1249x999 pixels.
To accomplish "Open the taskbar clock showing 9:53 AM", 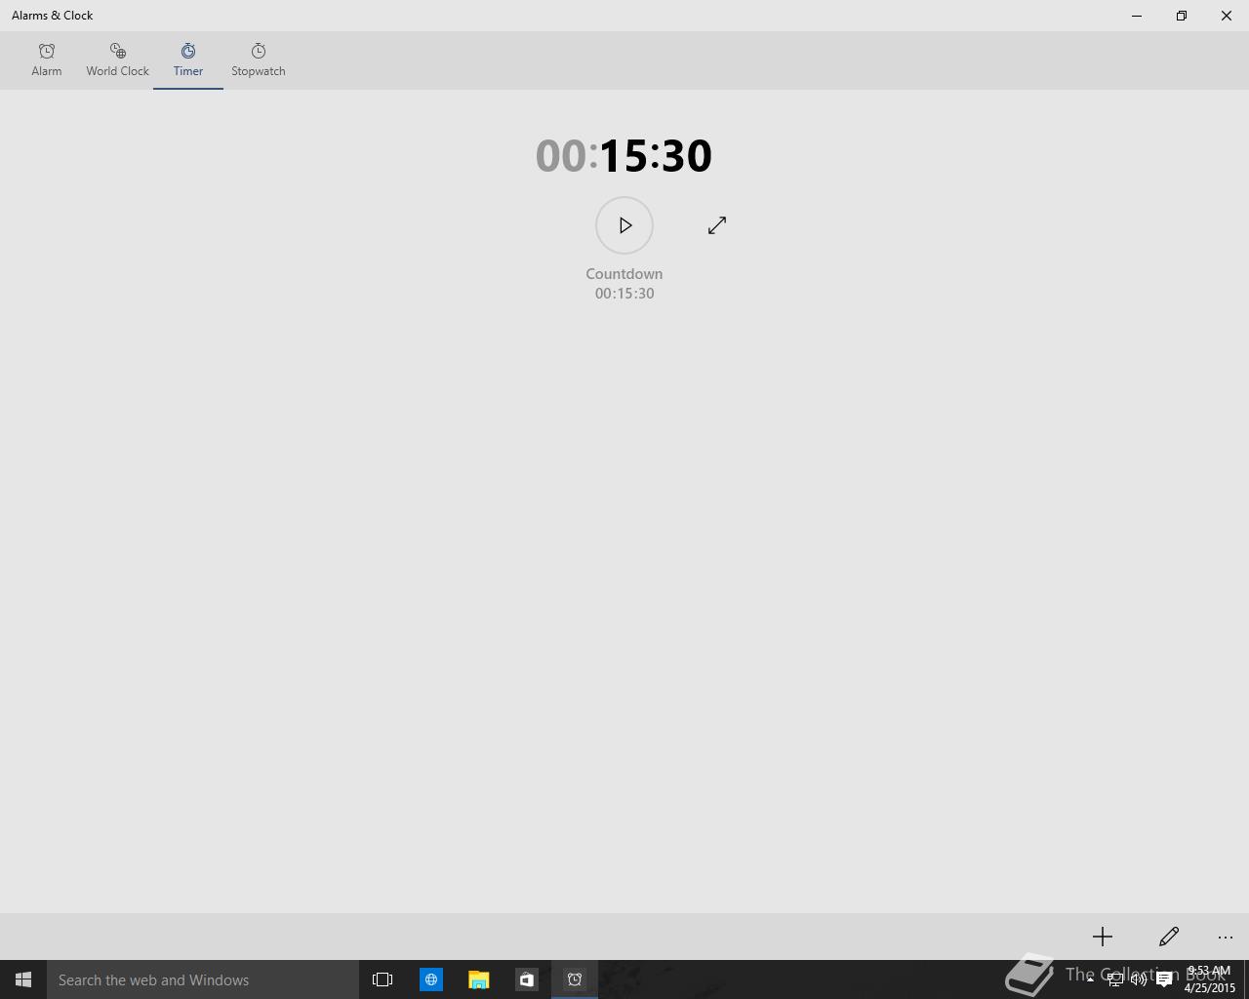I will point(1209,979).
